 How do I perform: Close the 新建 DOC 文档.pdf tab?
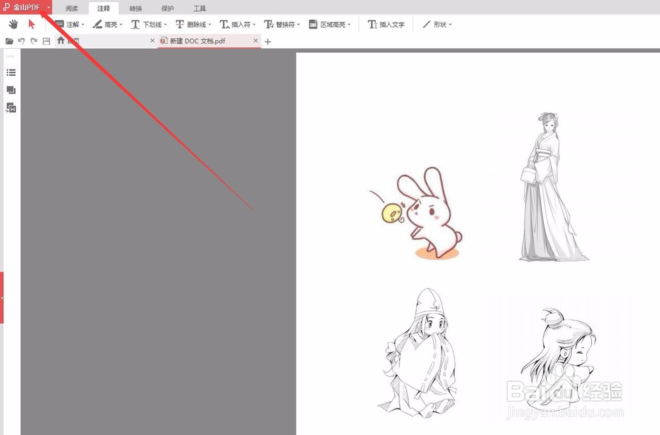tap(255, 40)
